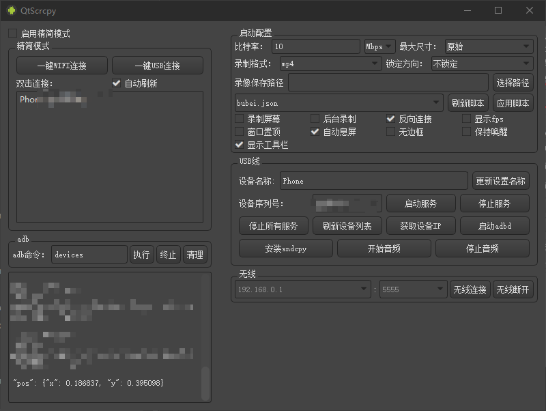Open the bubei.json script dropdown
This screenshot has width=546, height=411.
(339, 103)
